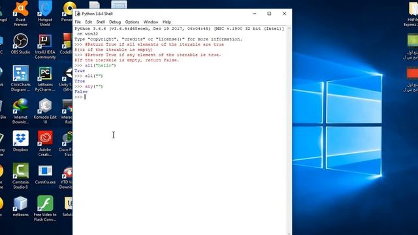Click the Python 3.6.4 version banner line

(x=179, y=29)
